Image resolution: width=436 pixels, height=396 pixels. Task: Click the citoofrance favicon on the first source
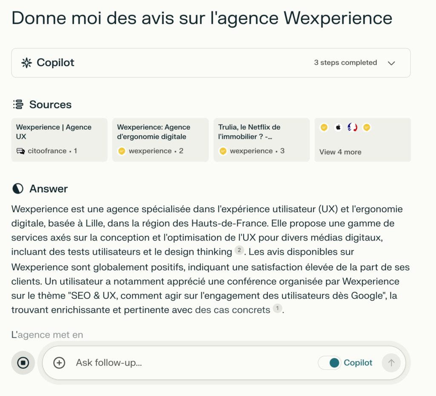(x=20, y=151)
